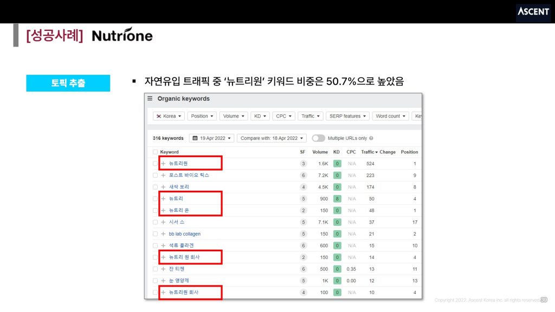
Task: Click the calendar icon in date picker
Action: [195, 138]
